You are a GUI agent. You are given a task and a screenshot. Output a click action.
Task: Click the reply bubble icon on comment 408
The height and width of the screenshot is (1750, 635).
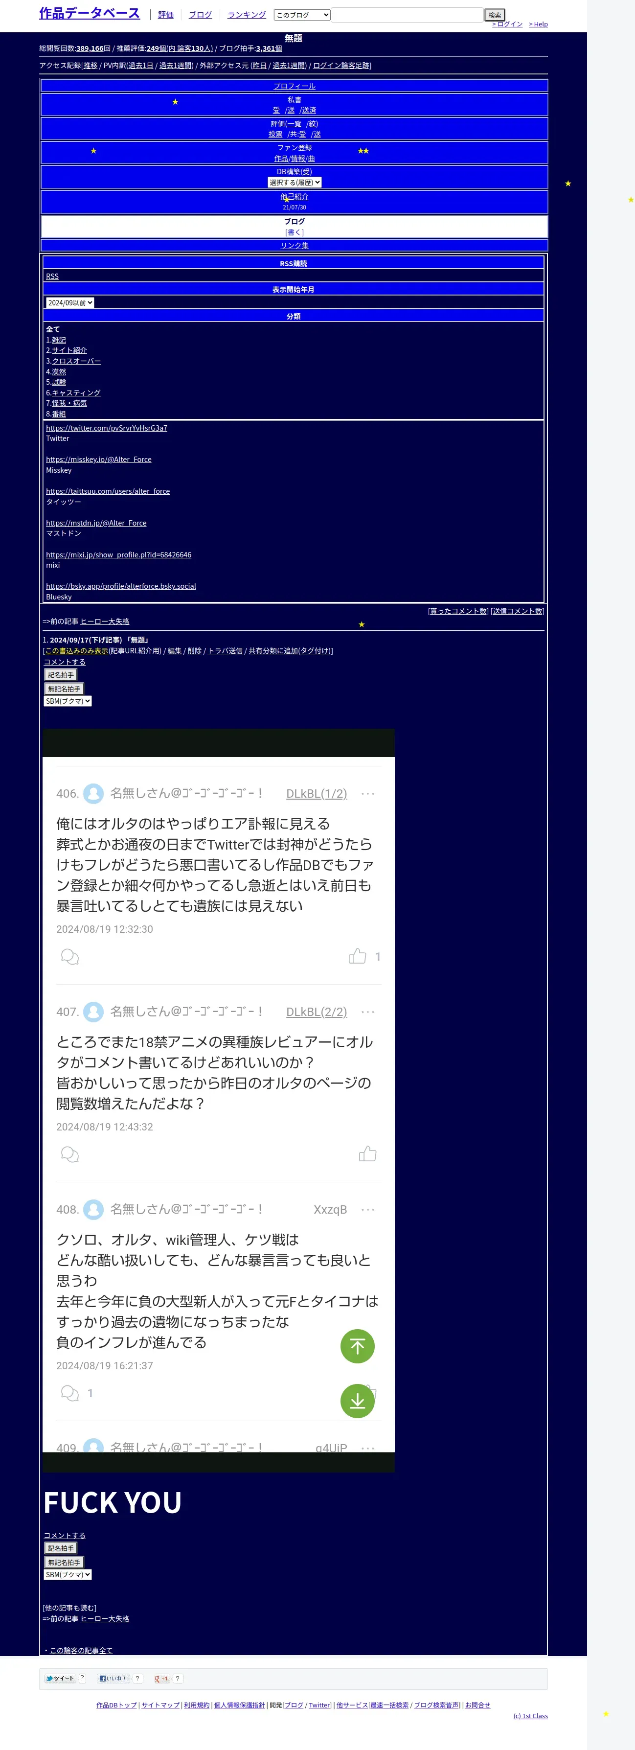click(x=70, y=1393)
